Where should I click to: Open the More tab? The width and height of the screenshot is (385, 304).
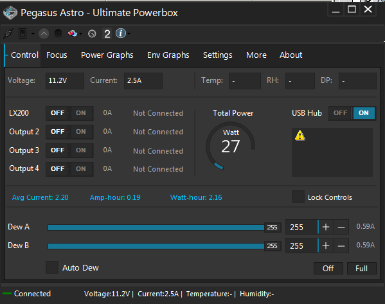pyautogui.click(x=256, y=55)
